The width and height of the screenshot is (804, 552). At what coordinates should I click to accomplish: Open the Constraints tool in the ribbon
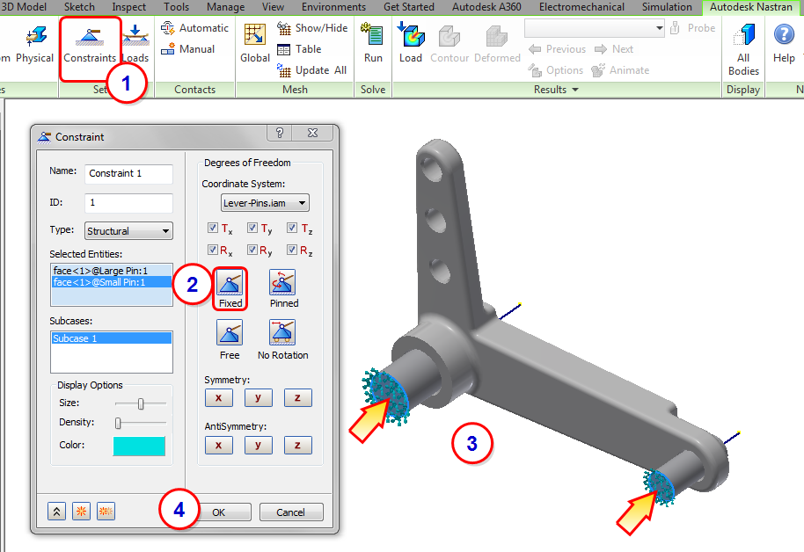coord(90,46)
